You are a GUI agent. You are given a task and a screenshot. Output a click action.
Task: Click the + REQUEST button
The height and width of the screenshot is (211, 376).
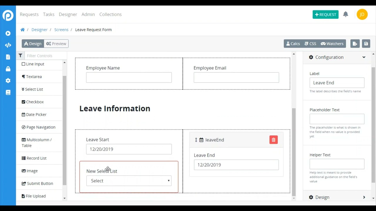coord(325,14)
